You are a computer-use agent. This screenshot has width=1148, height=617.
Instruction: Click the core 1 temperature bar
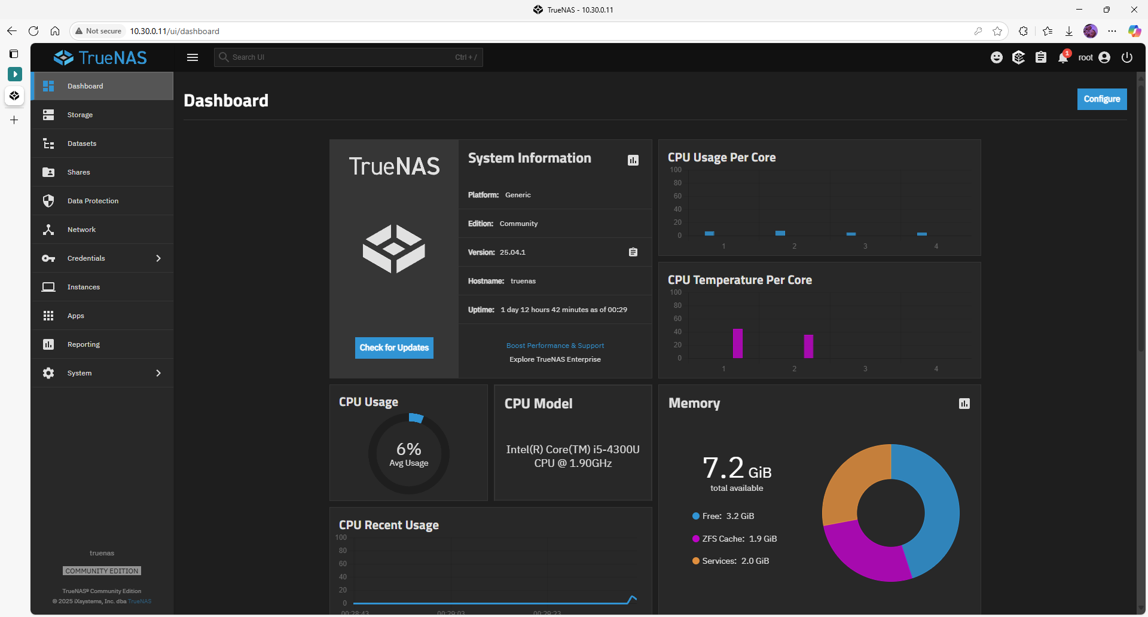[x=738, y=343]
